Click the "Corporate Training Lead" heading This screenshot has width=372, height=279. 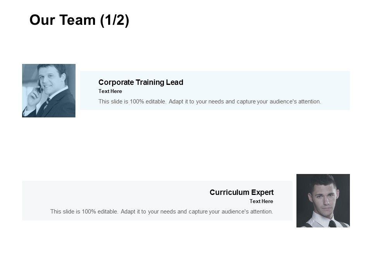(141, 82)
